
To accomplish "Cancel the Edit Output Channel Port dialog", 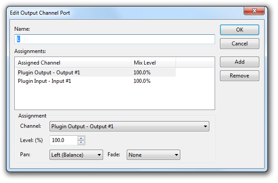I will coord(239,44).
